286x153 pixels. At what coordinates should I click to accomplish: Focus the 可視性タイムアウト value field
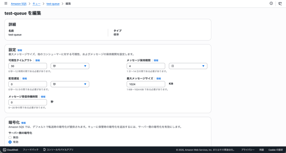coord(28,66)
